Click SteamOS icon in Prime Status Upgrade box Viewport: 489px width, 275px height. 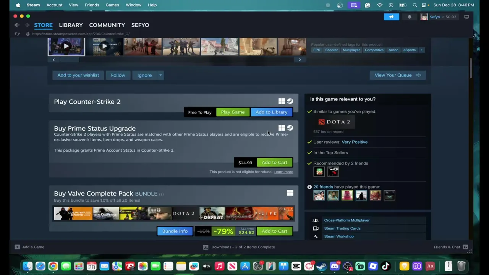(x=290, y=128)
